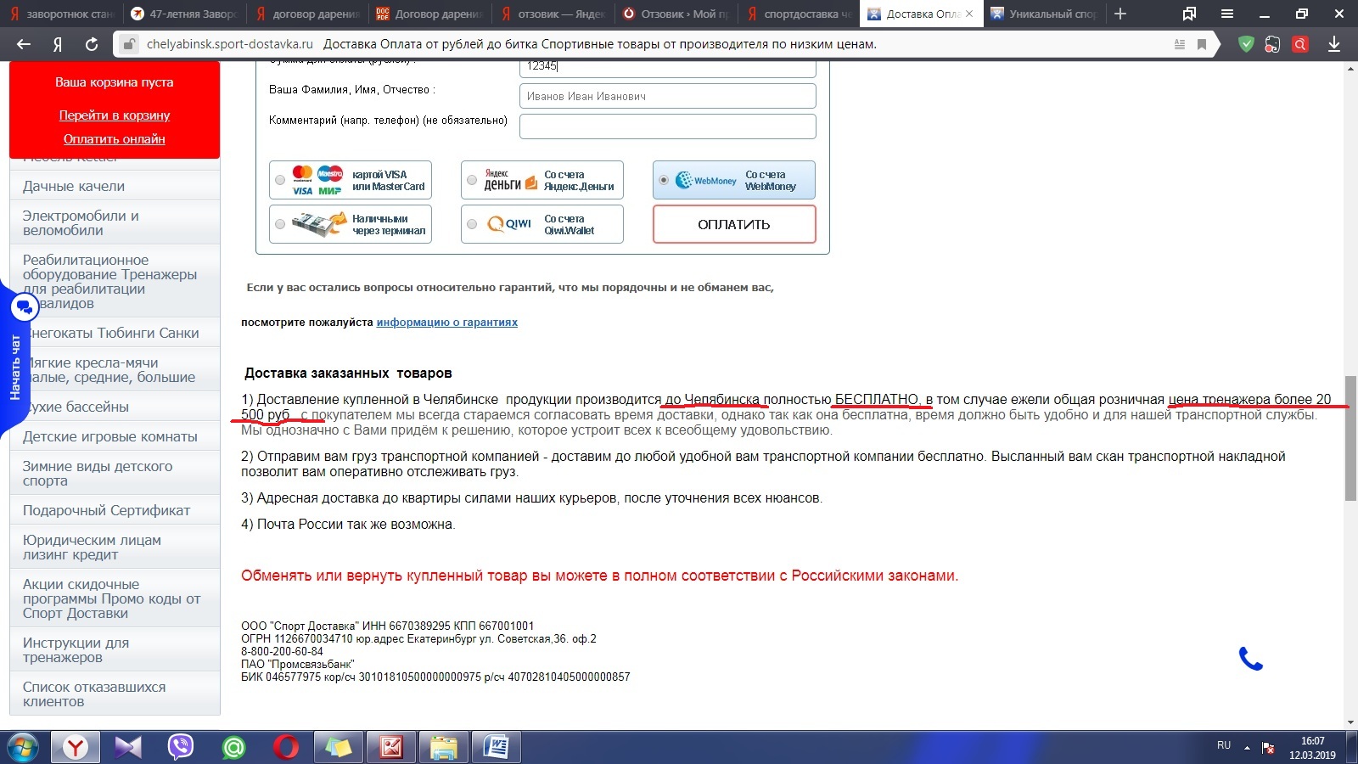The image size is (1358, 764).
Task: Switch to the 'заворотнюк стан' tab
Action: pos(61,14)
